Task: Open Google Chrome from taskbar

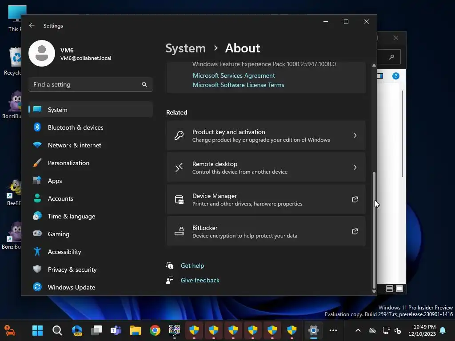Action: tap(155, 330)
